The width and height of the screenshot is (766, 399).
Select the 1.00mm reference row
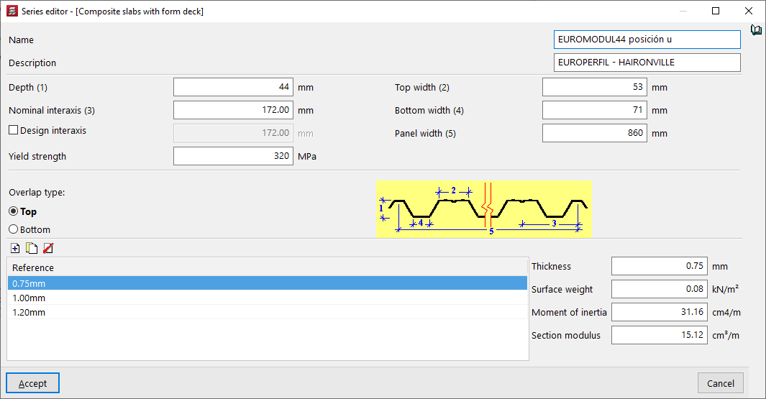click(x=267, y=298)
